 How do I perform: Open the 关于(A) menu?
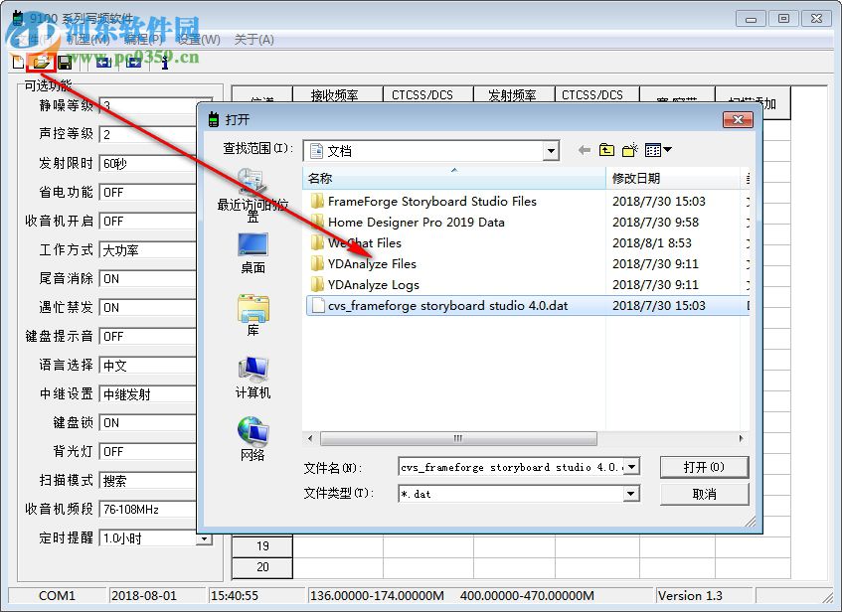point(254,39)
